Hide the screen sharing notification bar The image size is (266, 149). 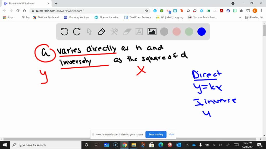(x=171, y=135)
